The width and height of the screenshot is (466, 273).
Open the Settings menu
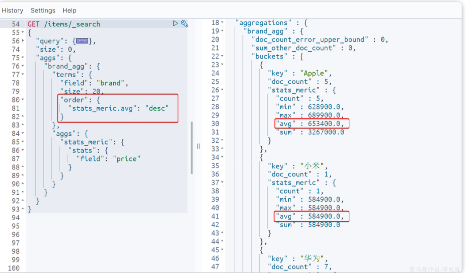click(x=43, y=11)
